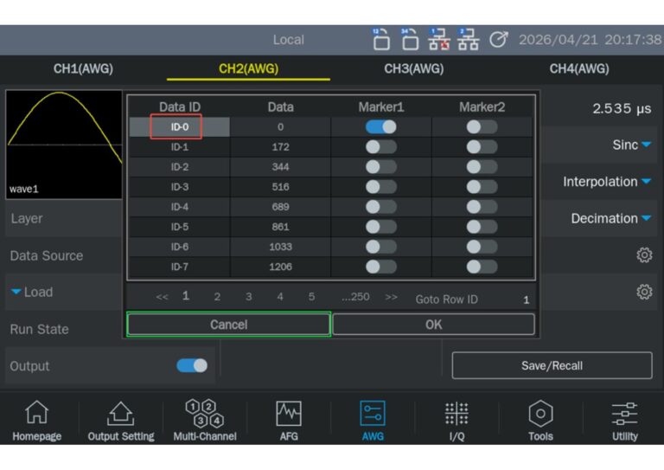Go to page 4 of data table
Screen dimensions: 664x470
280,297
